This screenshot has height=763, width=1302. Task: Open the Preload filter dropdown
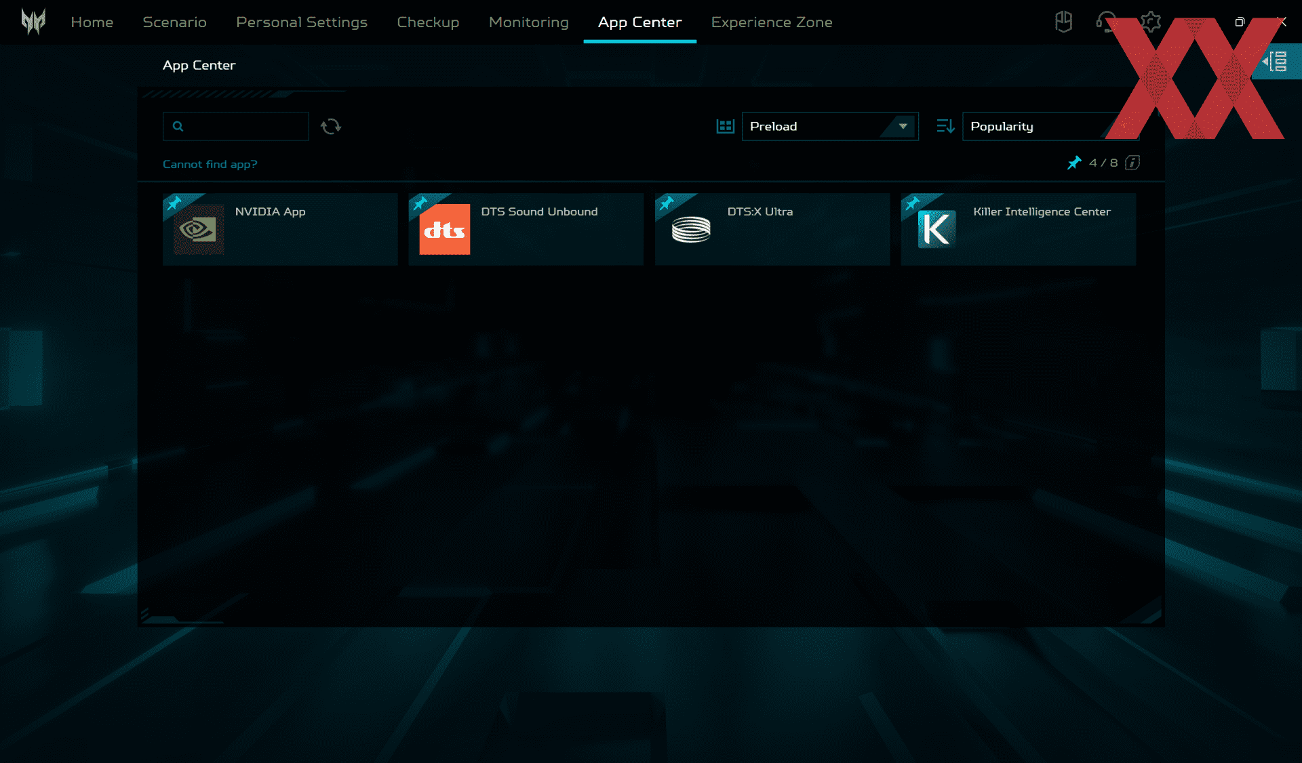point(829,127)
